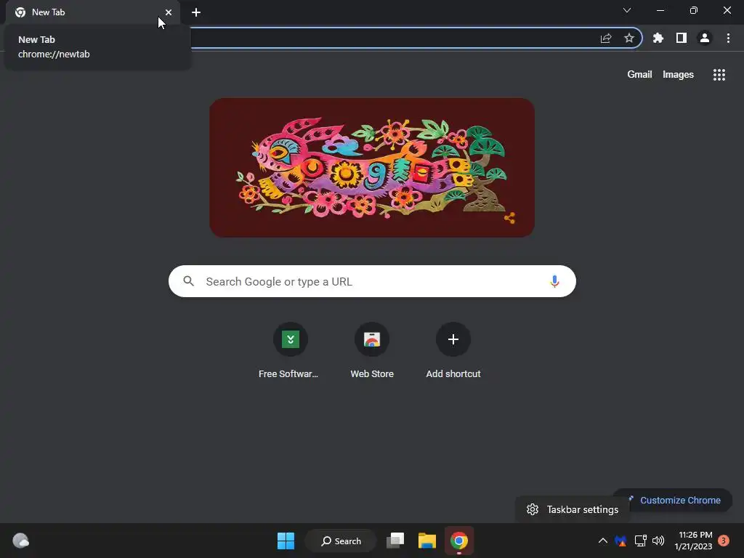Image resolution: width=744 pixels, height=558 pixels.
Task: Open File Explorer from the taskbar
Action: pyautogui.click(x=427, y=541)
